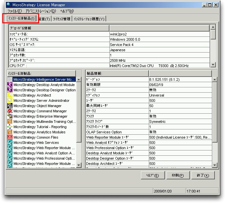Click the Tutorial - Reporting icon

pyautogui.click(x=10, y=127)
